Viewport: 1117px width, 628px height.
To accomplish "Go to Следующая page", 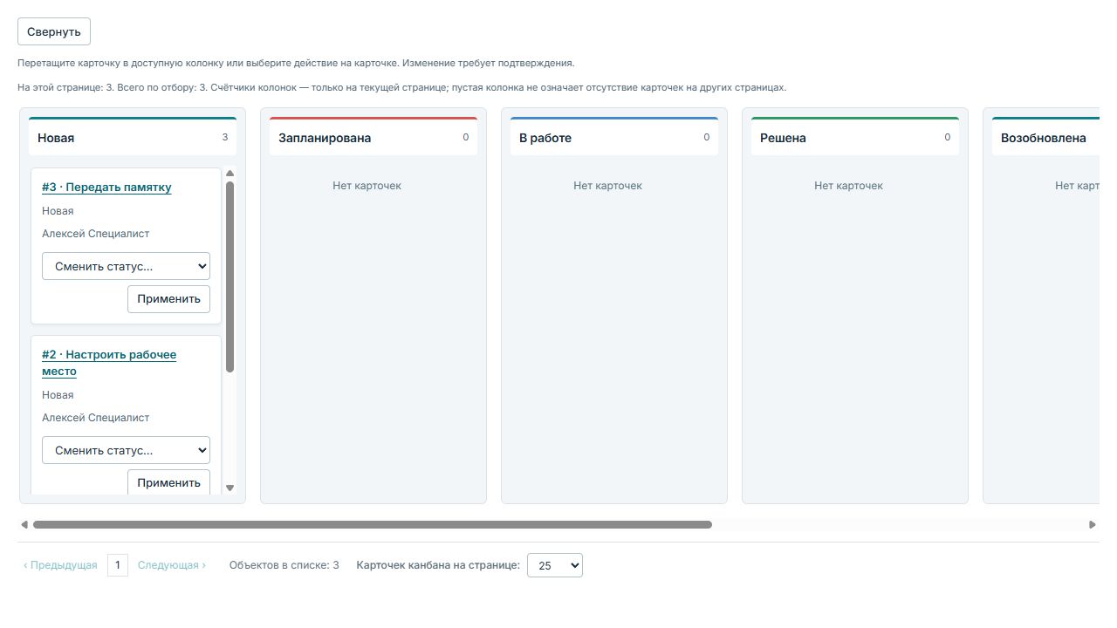I will [172, 565].
